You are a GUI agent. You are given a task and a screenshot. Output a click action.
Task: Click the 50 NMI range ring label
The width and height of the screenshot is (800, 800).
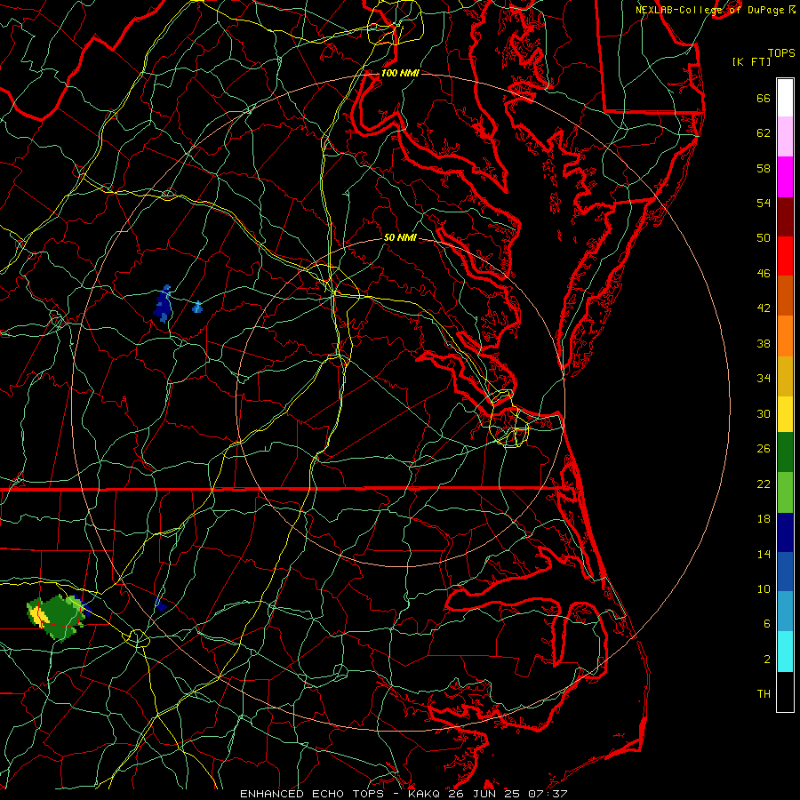[x=400, y=237]
